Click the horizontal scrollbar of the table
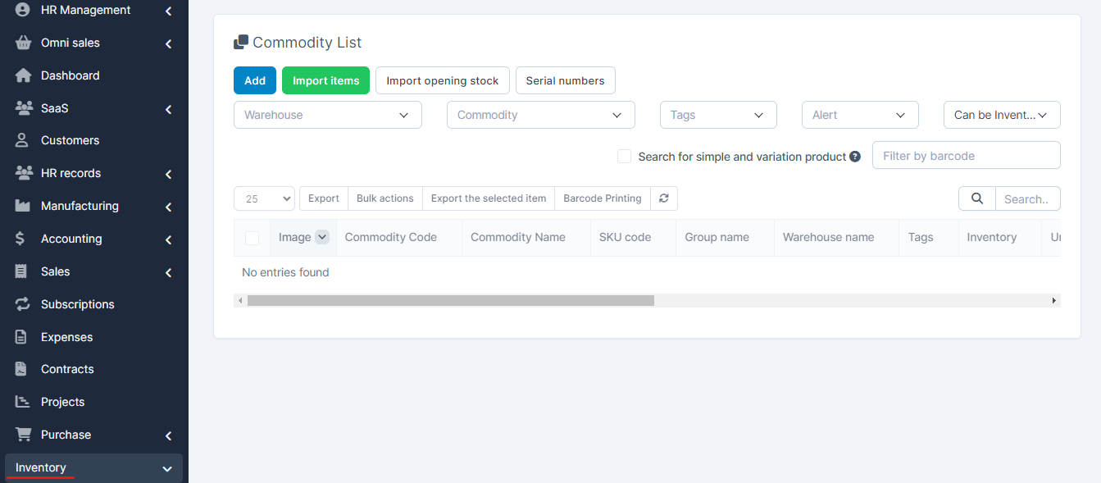Viewport: 1101px width, 483px height. coord(450,301)
